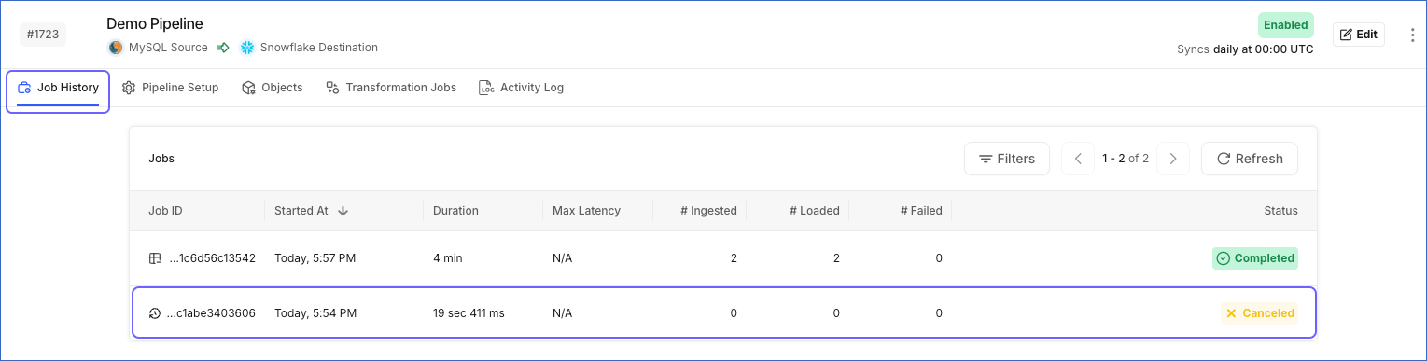Click the history icon of job c1abe3403606
This screenshot has height=361, width=1427.
[x=155, y=313]
